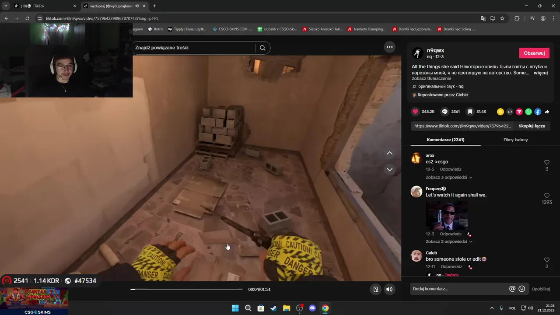The width and height of the screenshot is (560, 315).
Task: Save video with bookmark icon
Action: 470,112
